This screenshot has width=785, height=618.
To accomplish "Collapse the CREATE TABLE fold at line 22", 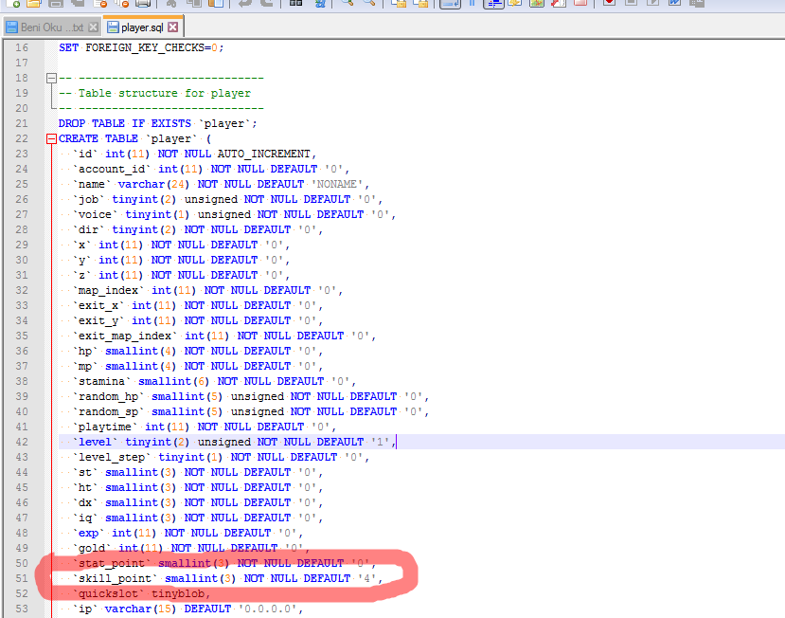I will 51,138.
